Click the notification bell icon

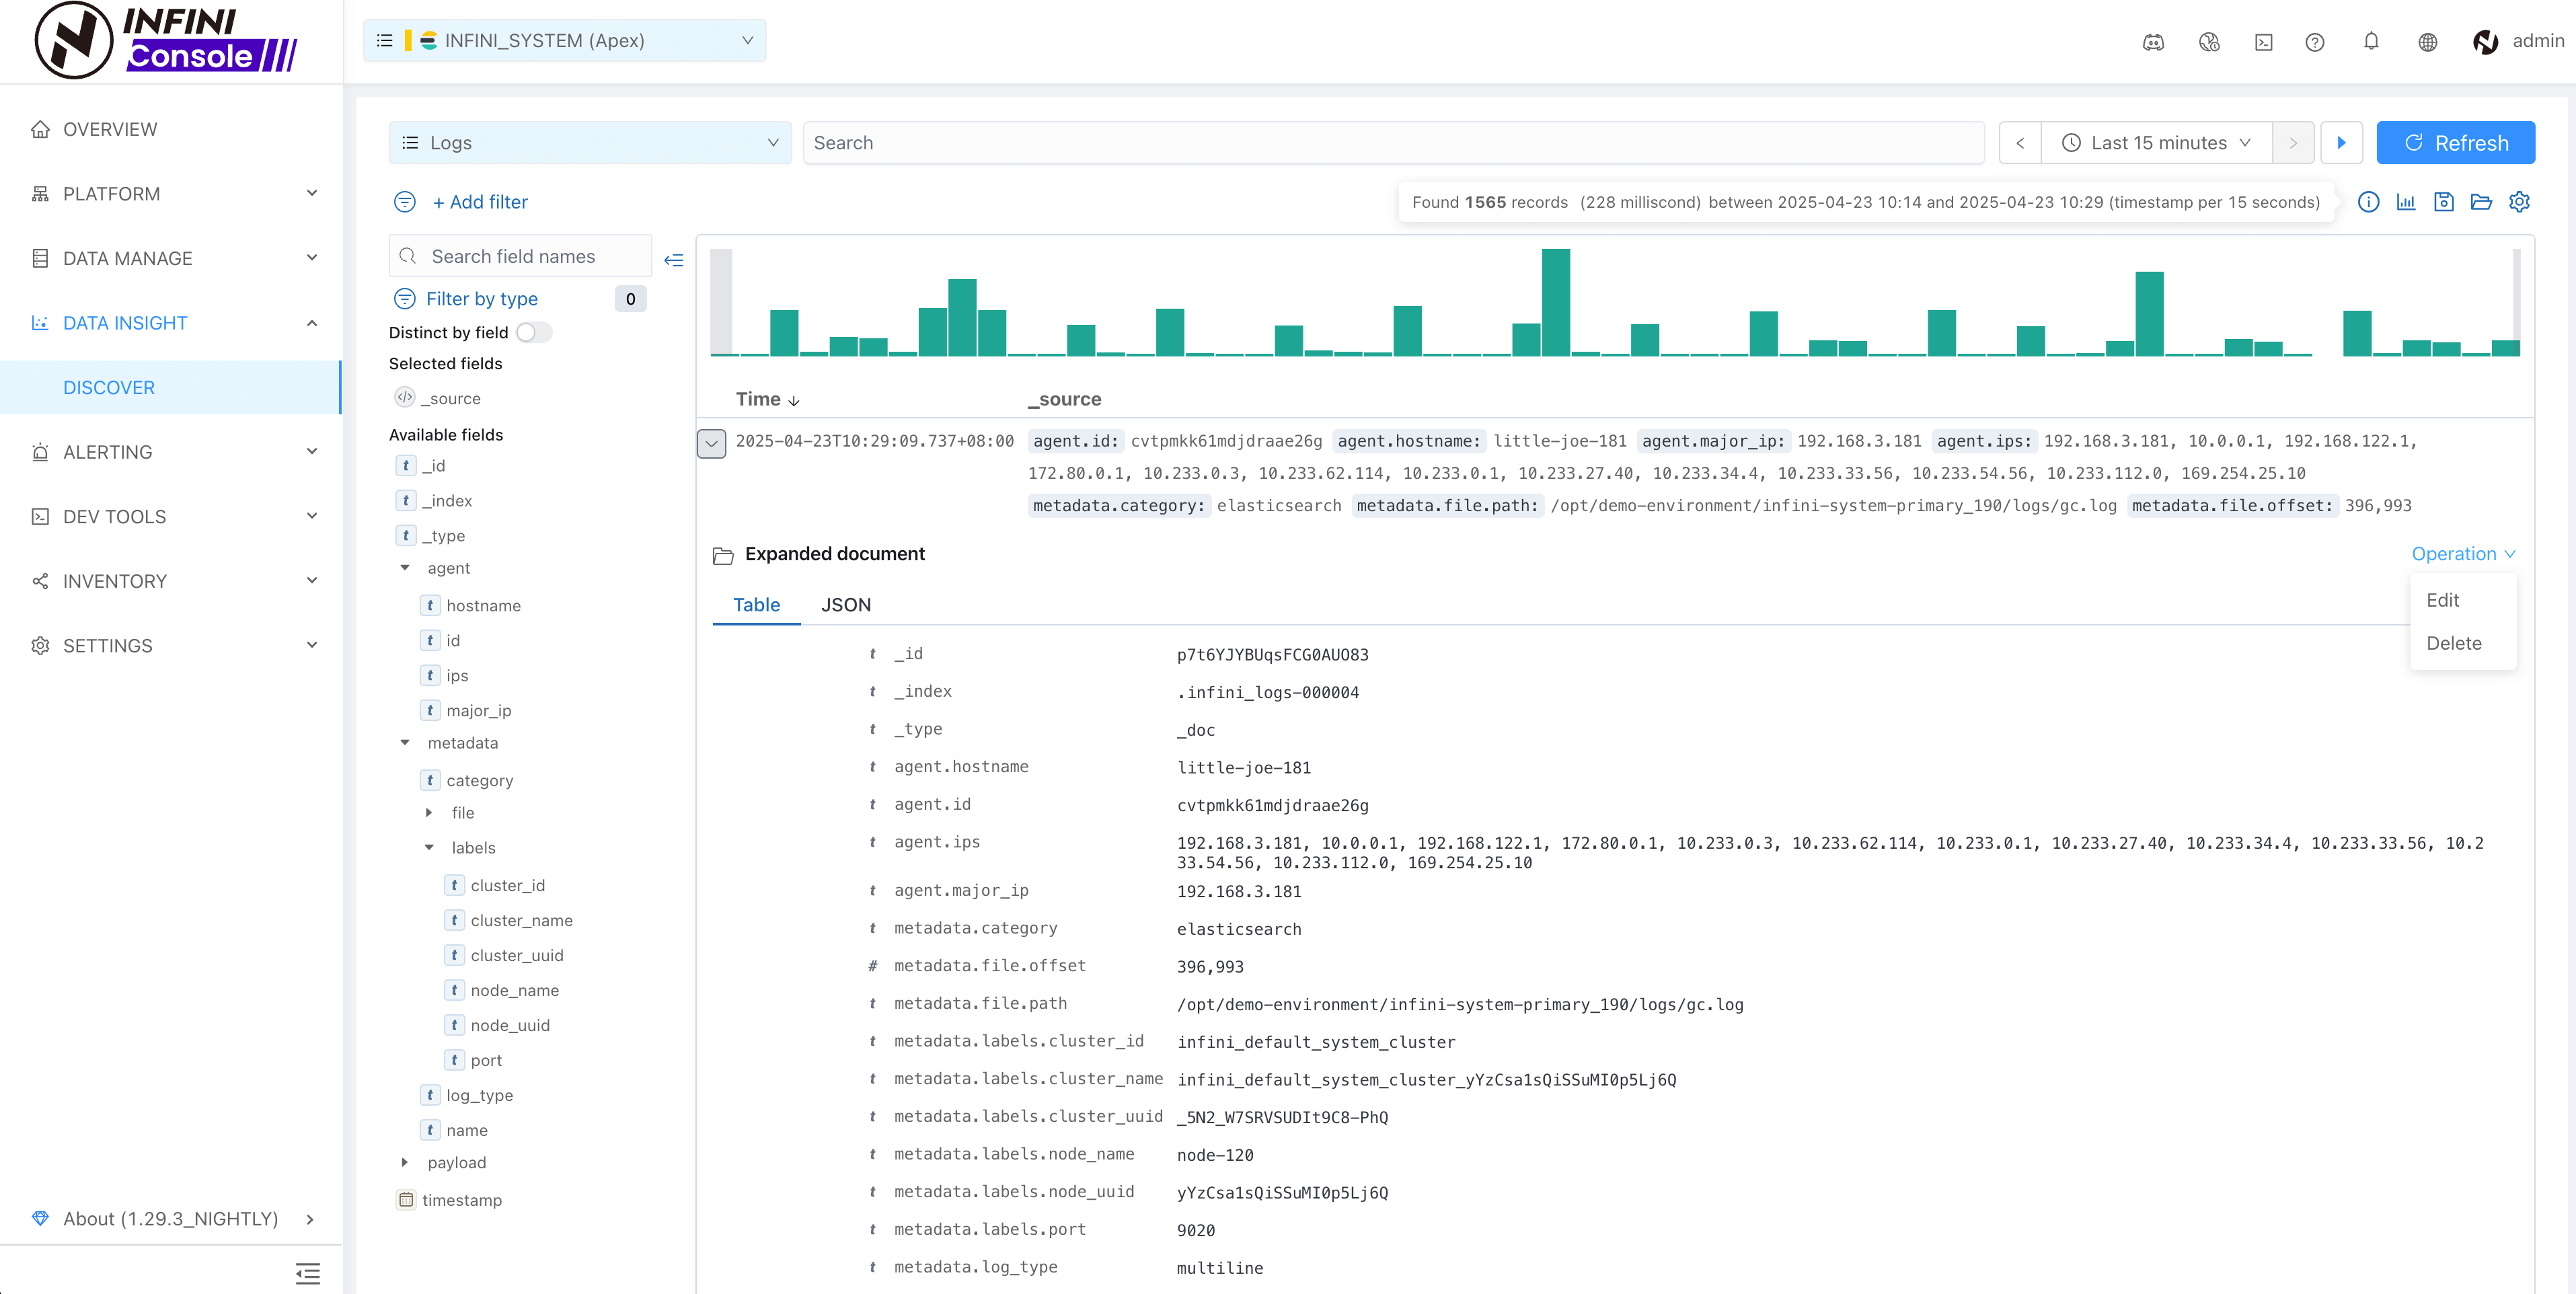tap(2370, 41)
